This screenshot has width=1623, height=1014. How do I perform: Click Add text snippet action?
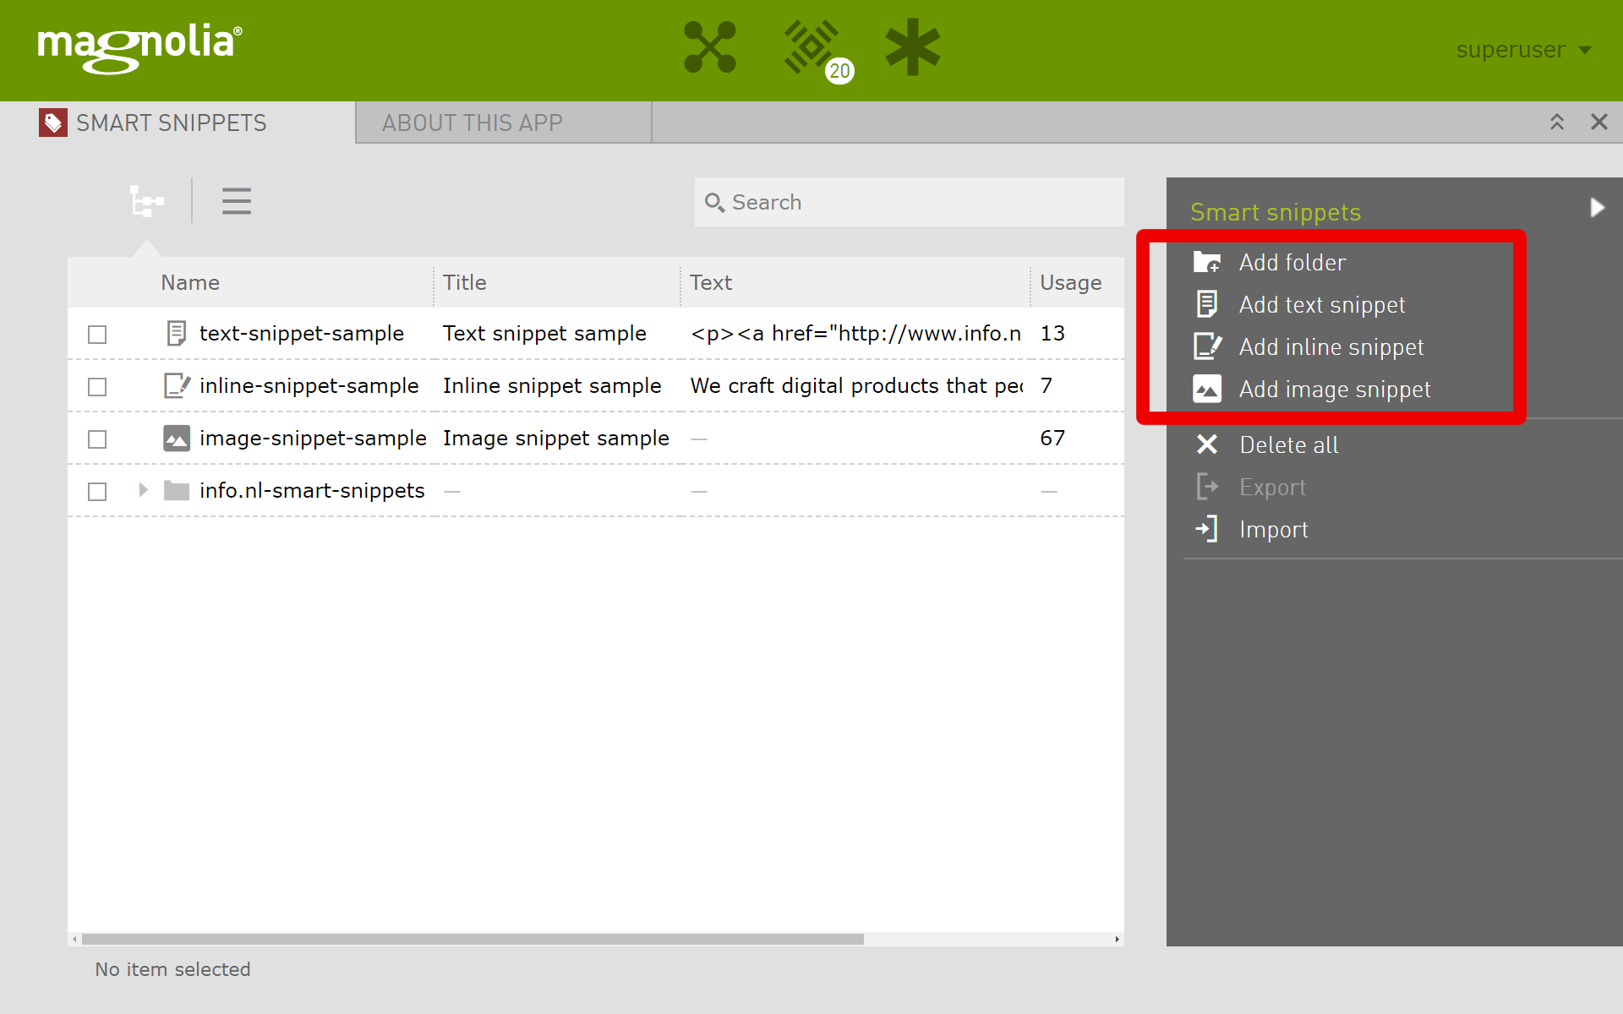1321,305
